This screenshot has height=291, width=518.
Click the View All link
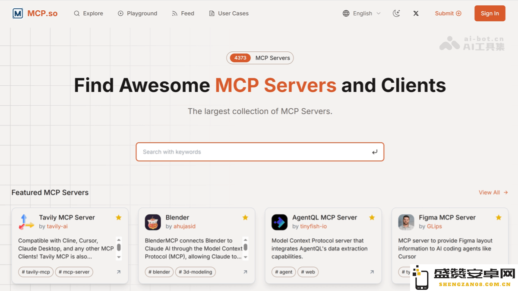[493, 193]
